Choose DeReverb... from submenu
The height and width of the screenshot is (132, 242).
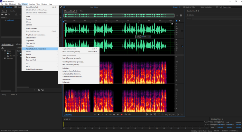click(79, 82)
